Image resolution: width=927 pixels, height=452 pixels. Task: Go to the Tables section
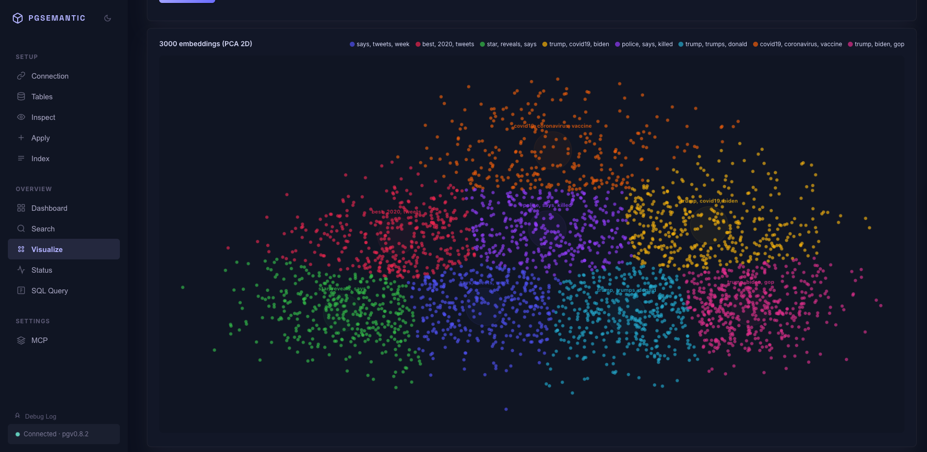tap(64, 96)
